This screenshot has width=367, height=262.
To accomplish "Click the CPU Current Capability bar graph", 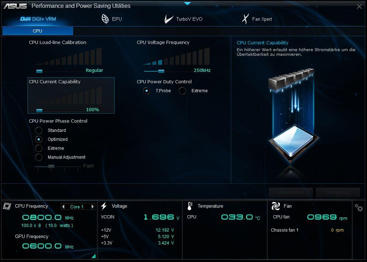I will coord(68,95).
